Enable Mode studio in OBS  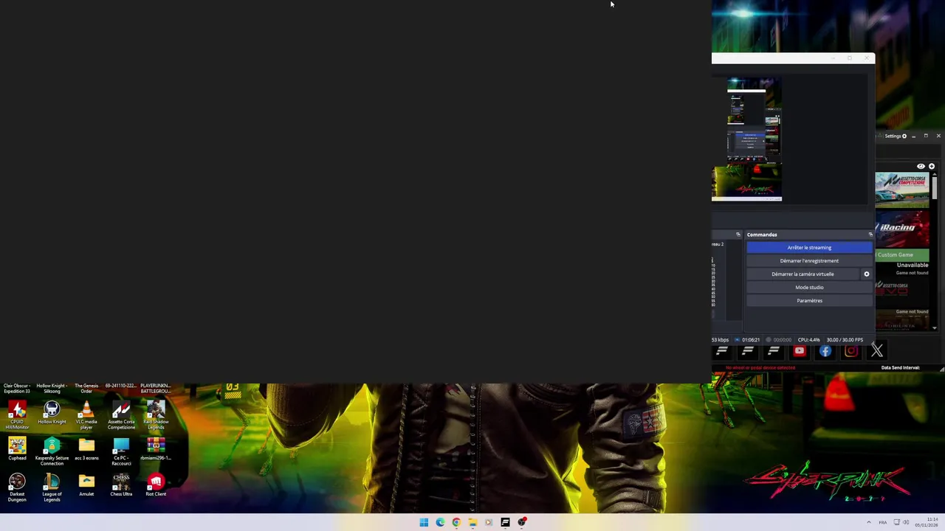[x=809, y=288]
